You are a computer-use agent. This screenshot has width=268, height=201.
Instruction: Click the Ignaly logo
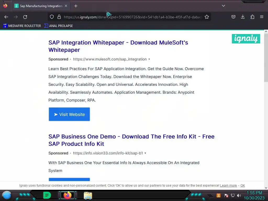(x=246, y=39)
